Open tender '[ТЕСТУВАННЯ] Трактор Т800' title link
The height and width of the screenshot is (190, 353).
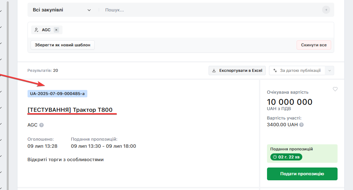point(70,110)
